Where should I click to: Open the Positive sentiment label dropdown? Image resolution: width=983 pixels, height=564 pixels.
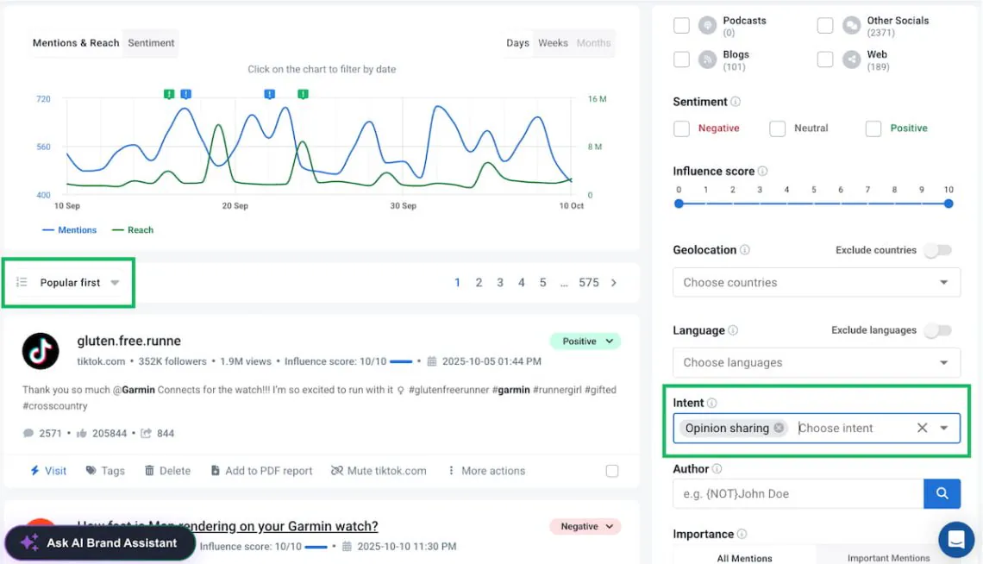[585, 342]
